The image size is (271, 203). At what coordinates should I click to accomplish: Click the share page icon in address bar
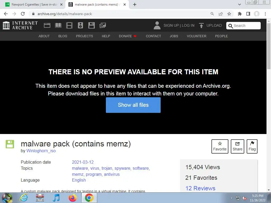coord(221,14)
